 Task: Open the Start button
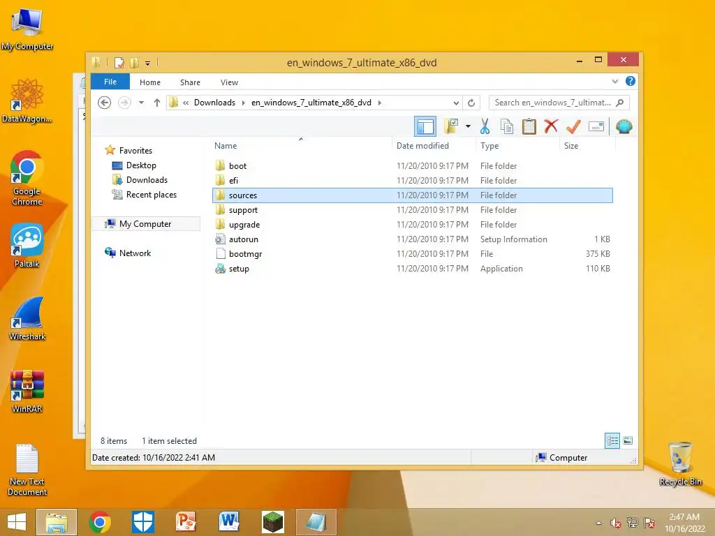pyautogui.click(x=17, y=522)
